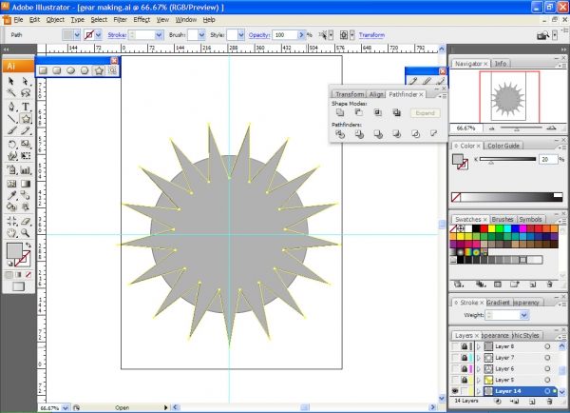Select the Type tool
Screen dimensions: 570x413
pyautogui.click(x=25, y=107)
